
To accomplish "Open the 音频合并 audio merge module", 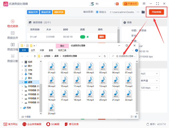I will (12, 35).
